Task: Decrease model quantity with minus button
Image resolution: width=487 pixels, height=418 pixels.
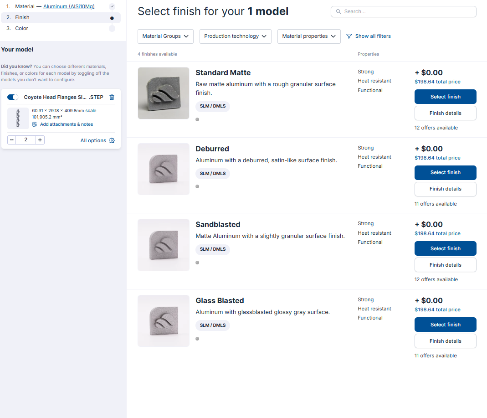Action: (x=12, y=140)
